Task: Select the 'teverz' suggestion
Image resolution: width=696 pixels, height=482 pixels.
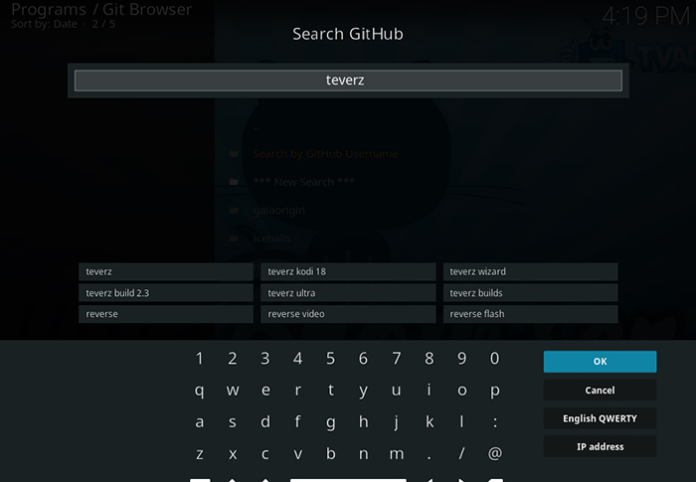Action: click(x=166, y=271)
